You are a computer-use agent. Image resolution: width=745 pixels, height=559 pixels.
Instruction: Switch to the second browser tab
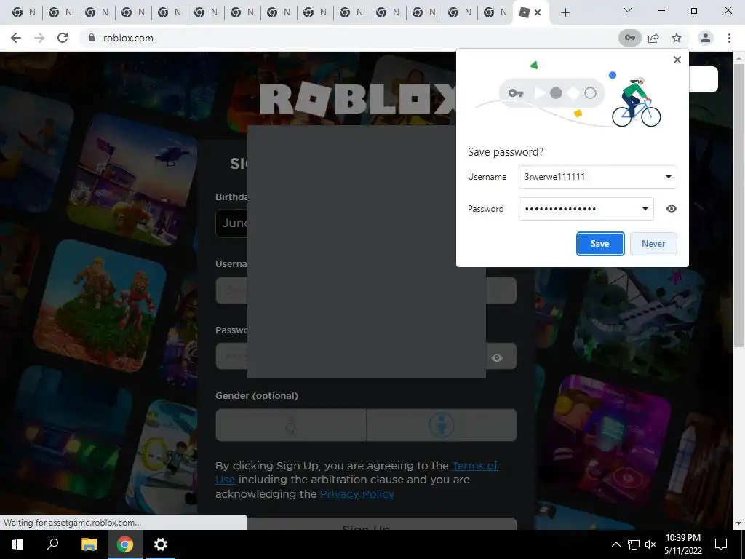pyautogui.click(x=60, y=12)
